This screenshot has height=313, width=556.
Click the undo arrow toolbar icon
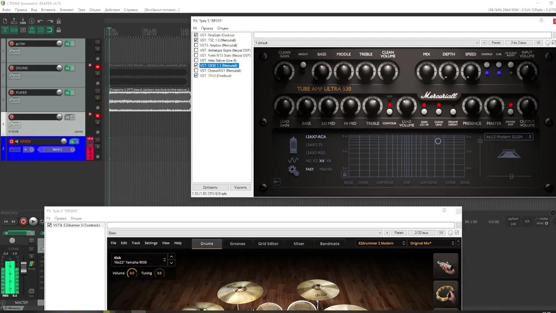(40, 21)
